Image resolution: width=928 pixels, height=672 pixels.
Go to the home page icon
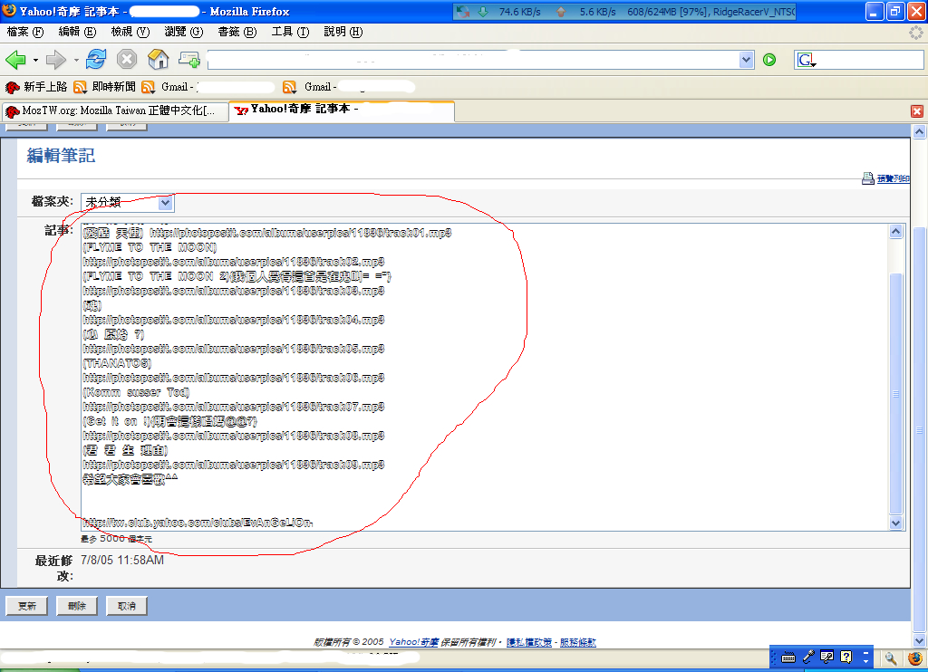[x=158, y=59]
